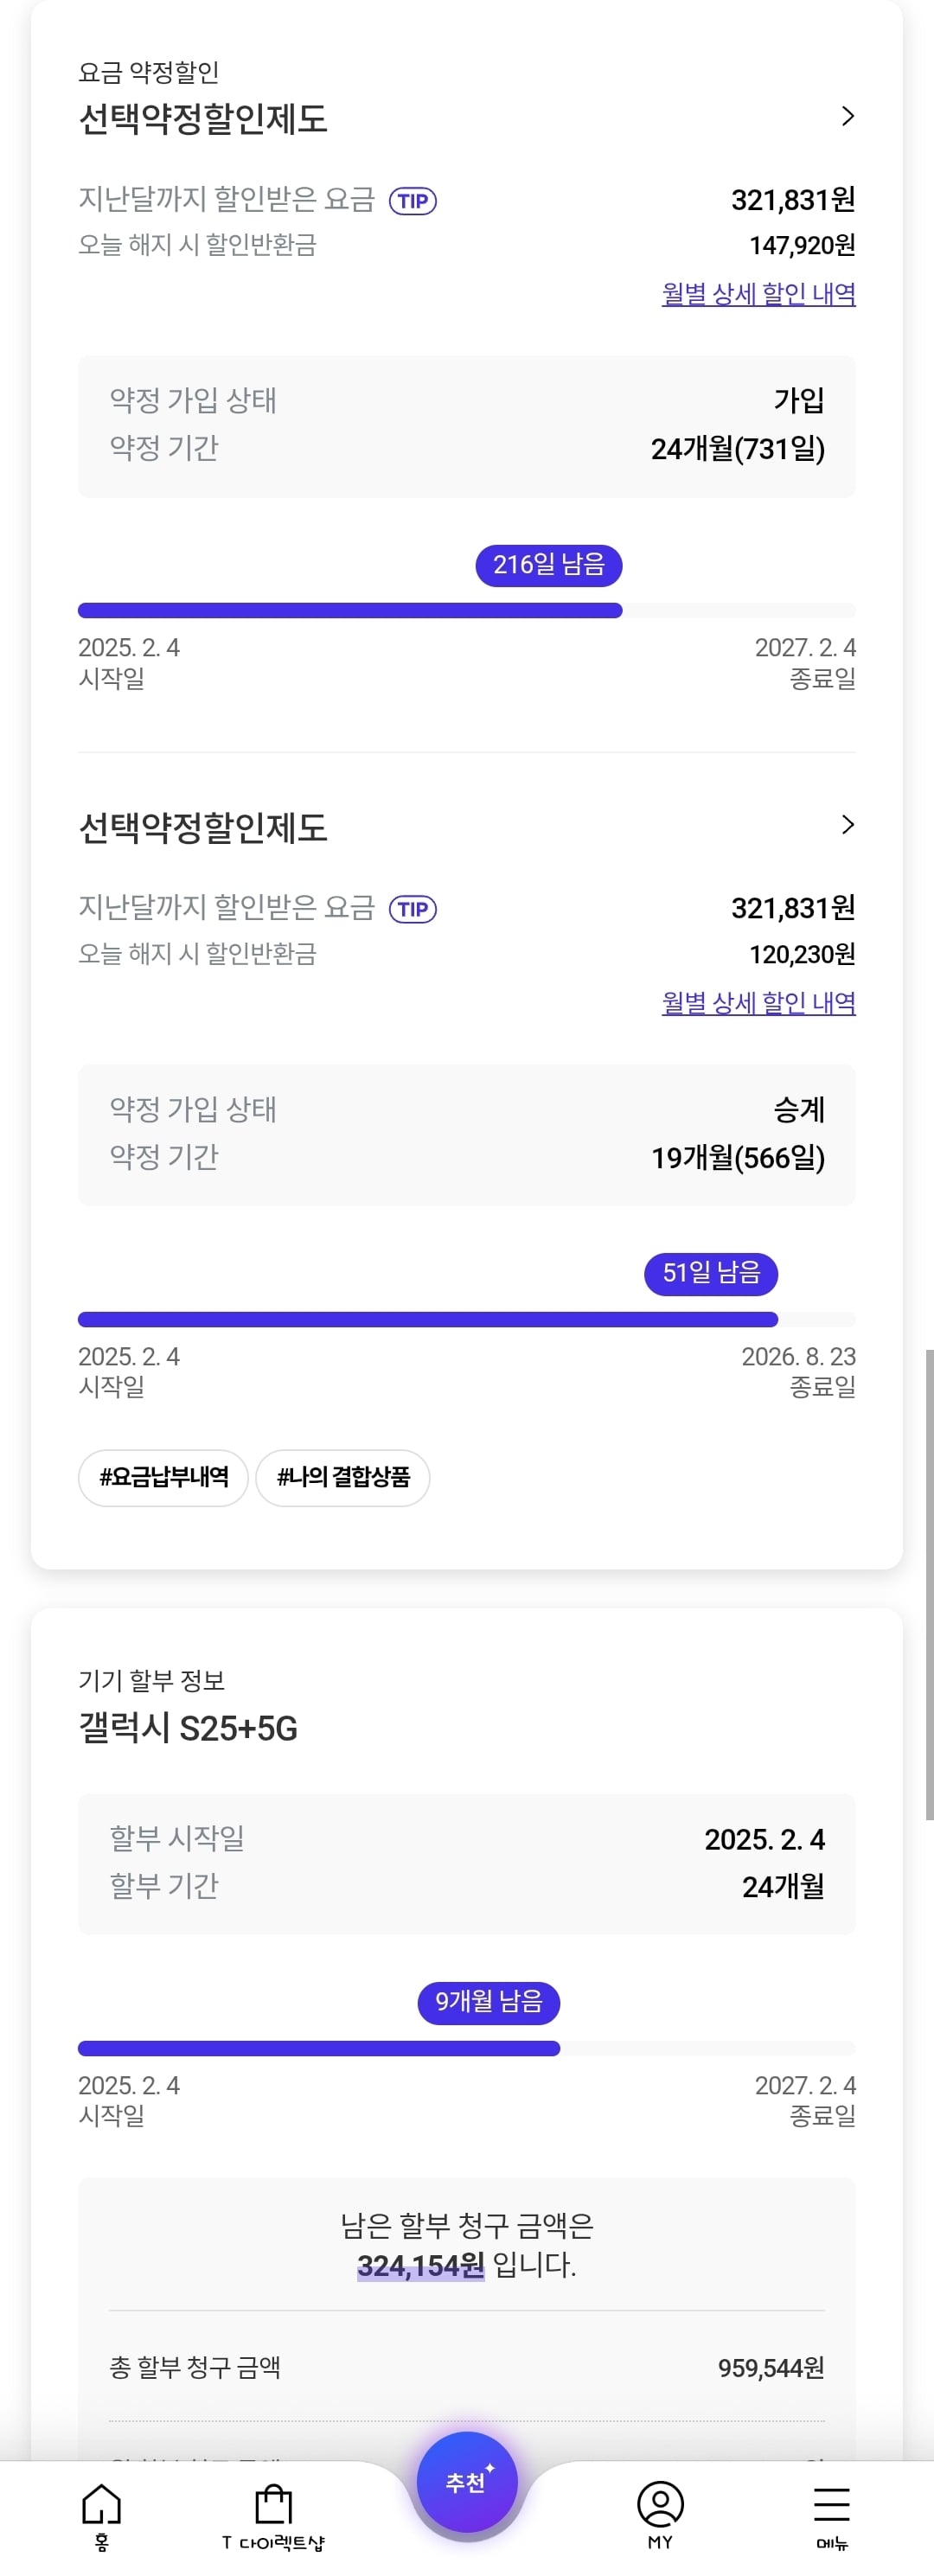Expand the first 선택약정할인제도 chevron arrow

click(x=847, y=116)
